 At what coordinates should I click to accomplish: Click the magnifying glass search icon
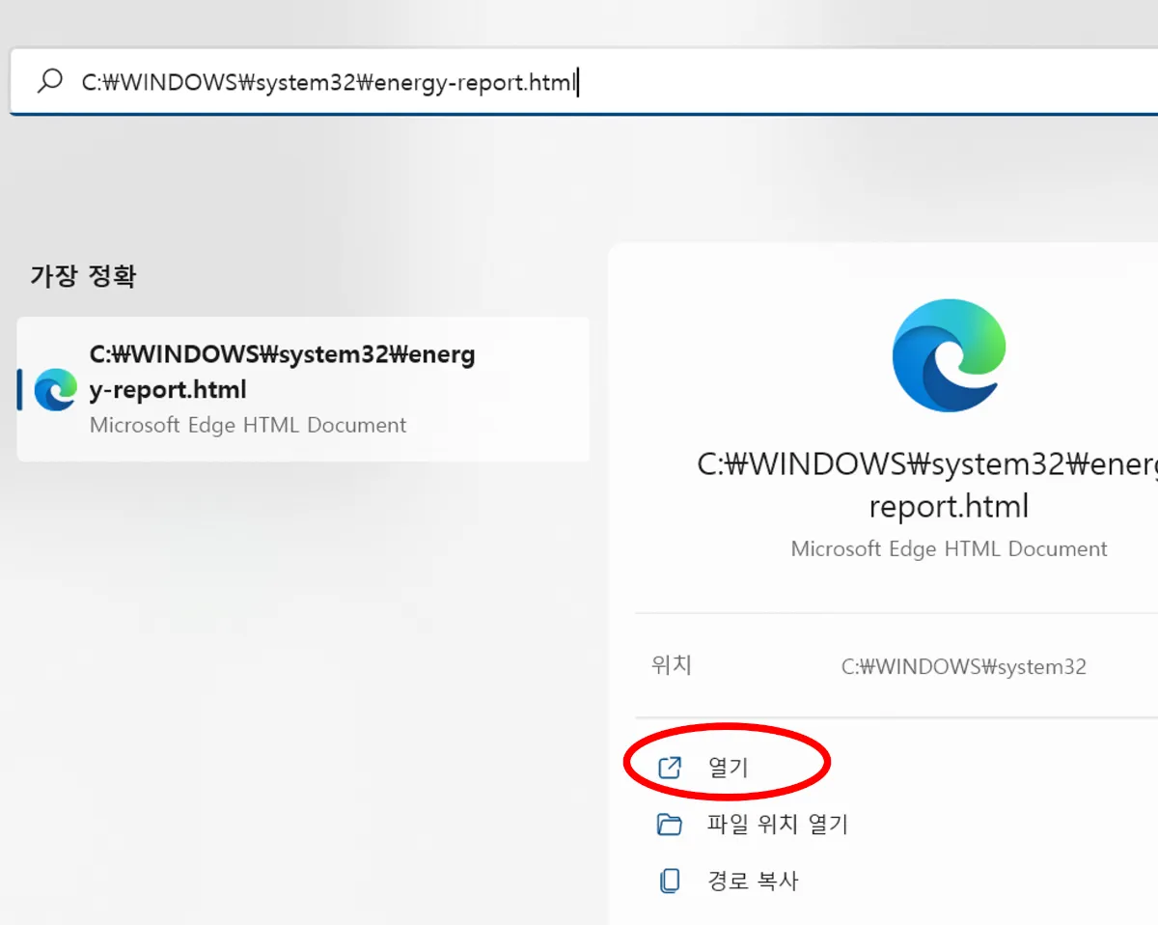pos(48,82)
